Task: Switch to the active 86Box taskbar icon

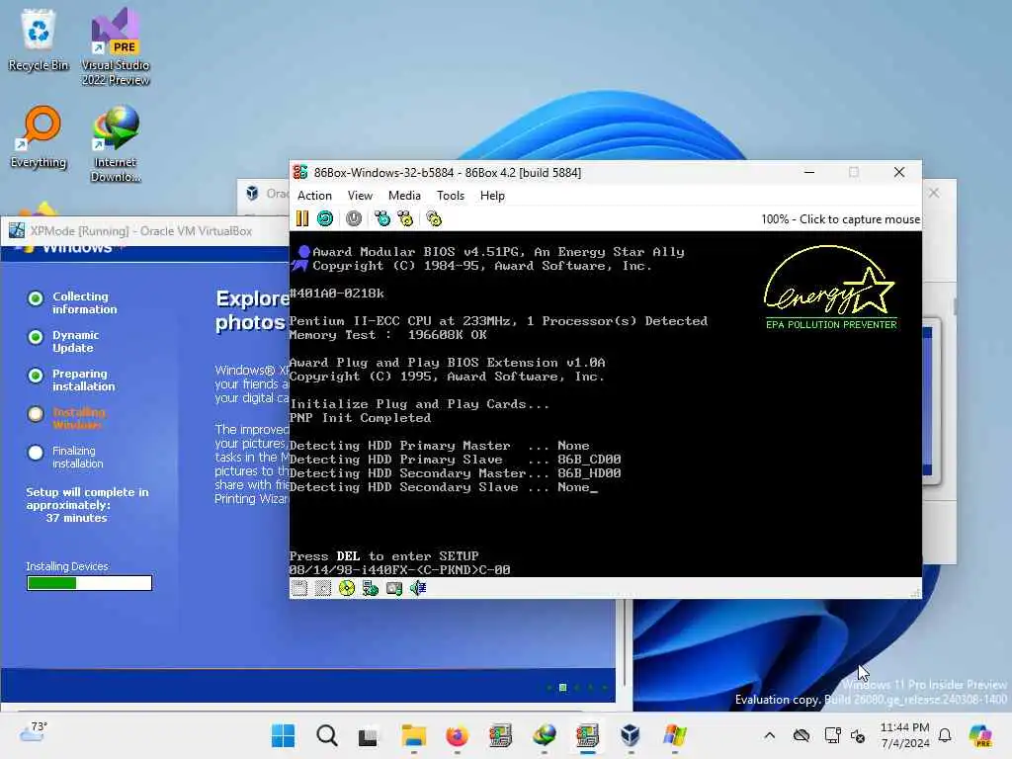Action: coord(587,735)
